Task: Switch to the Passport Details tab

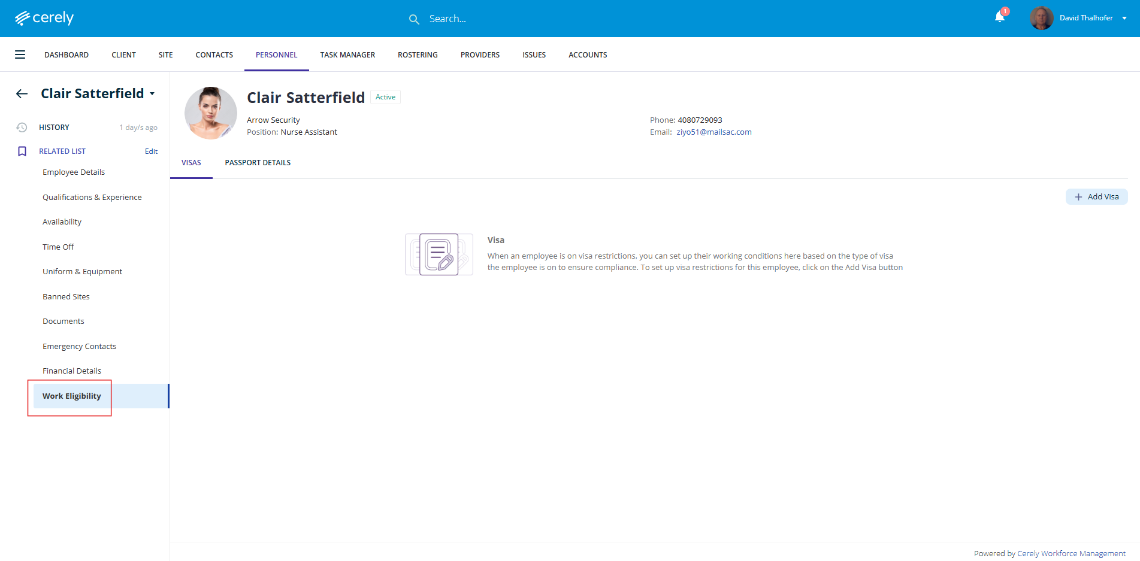Action: (258, 163)
